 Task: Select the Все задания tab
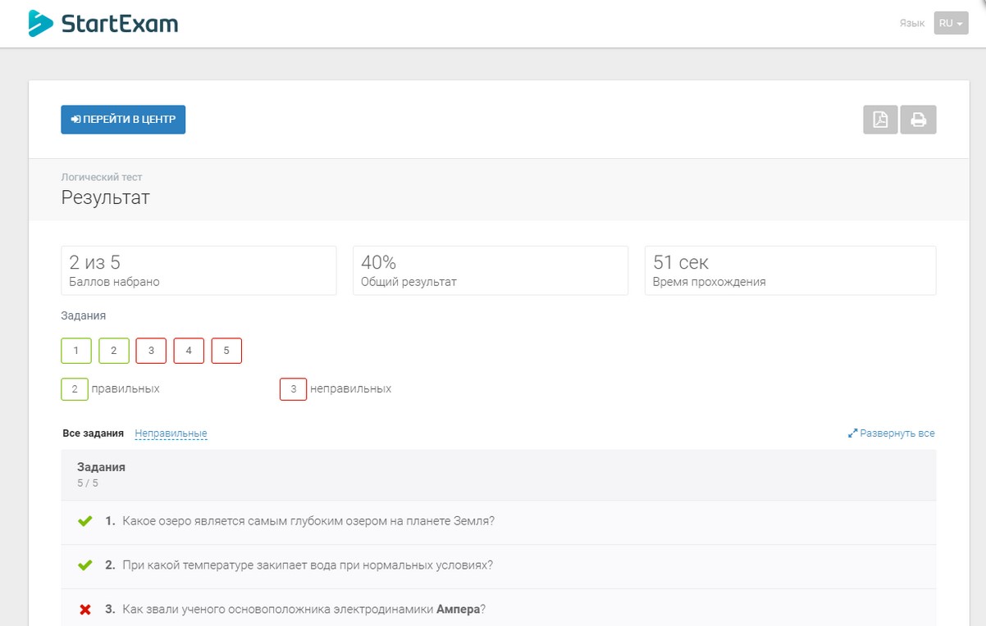click(93, 433)
